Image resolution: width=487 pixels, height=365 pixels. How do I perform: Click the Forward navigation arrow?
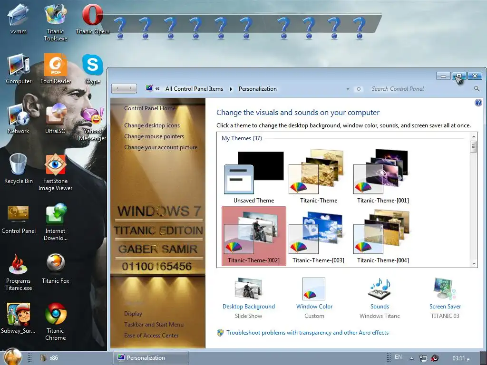(x=130, y=88)
